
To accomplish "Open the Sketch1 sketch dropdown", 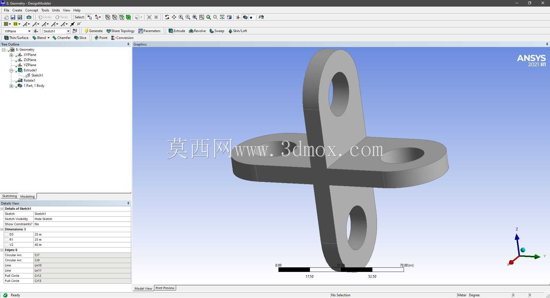I will 68,31.
